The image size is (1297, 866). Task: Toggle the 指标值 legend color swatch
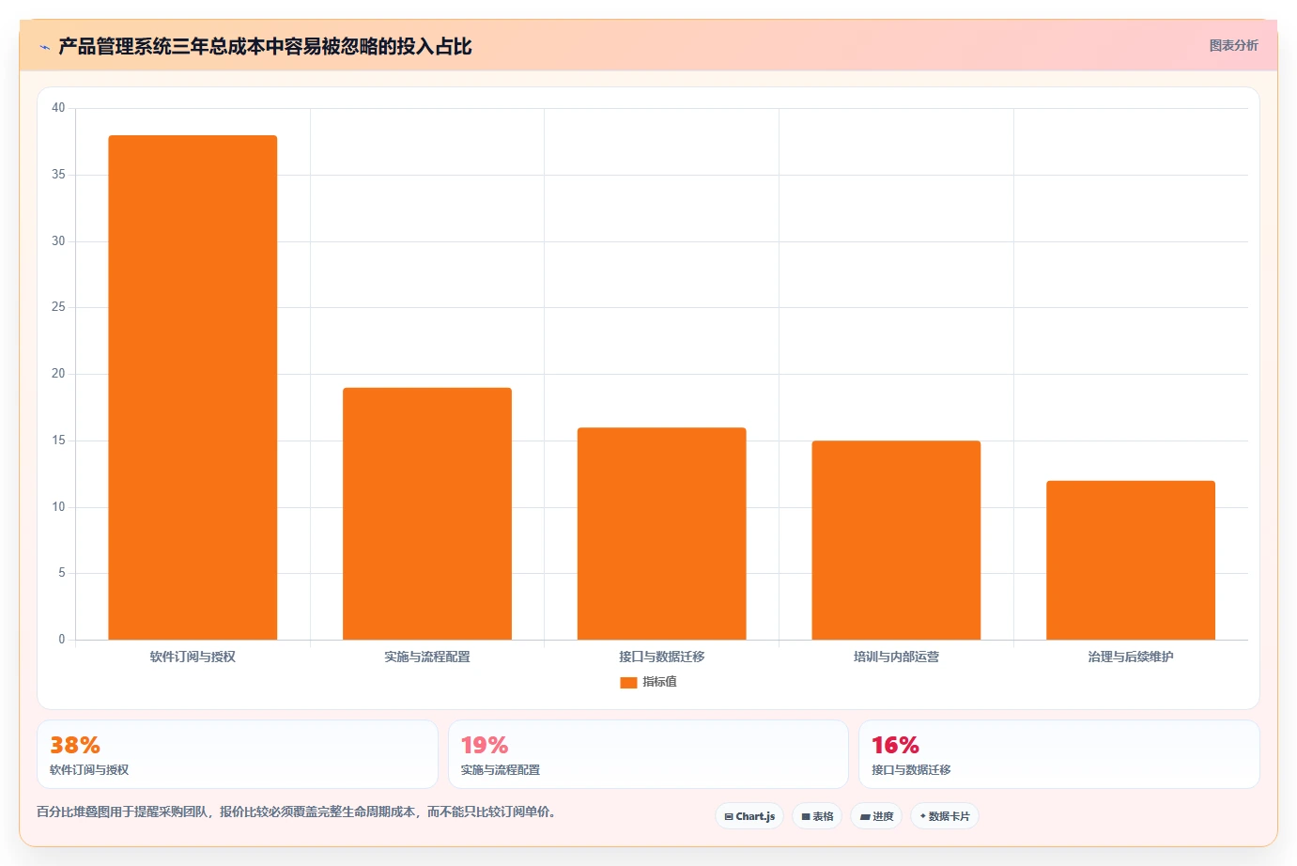click(x=628, y=682)
